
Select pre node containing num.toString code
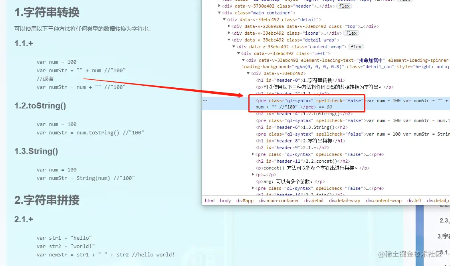pos(353,121)
